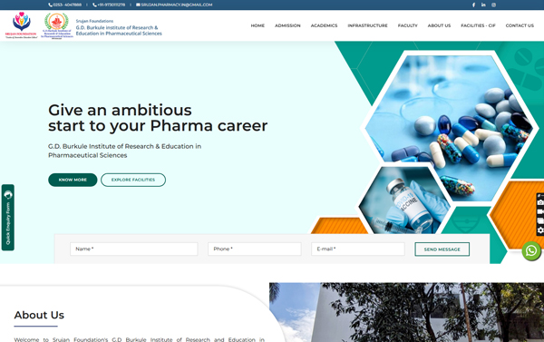
Task: Open the Quick Enquiry Form side tab
Action: pyautogui.click(x=8, y=218)
